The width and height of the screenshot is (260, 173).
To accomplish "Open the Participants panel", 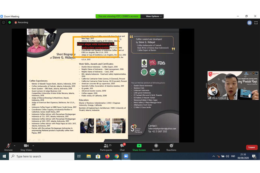I will point(106,147).
